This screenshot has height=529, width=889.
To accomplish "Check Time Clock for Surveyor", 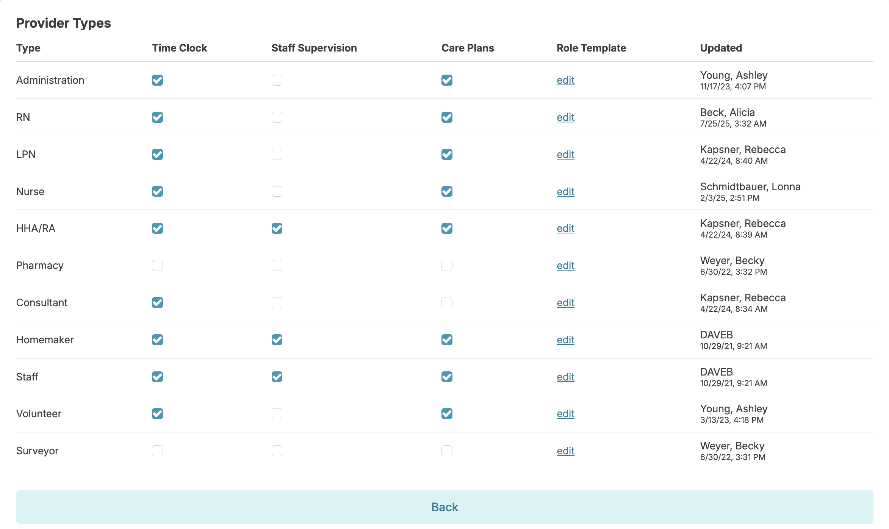I will click(157, 451).
